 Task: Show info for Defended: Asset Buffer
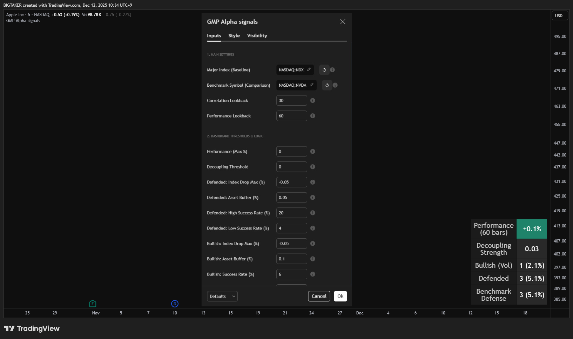coord(313,198)
